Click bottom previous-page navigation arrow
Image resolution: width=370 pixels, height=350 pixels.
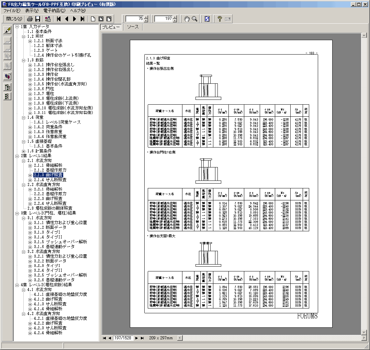110,338
